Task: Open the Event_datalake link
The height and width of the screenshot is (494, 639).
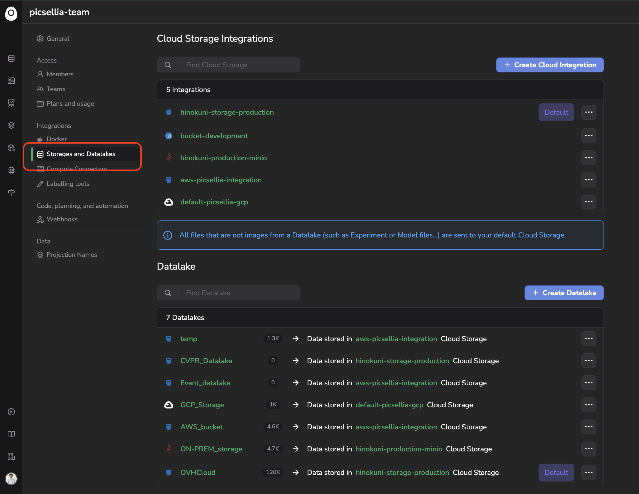Action: coord(205,383)
